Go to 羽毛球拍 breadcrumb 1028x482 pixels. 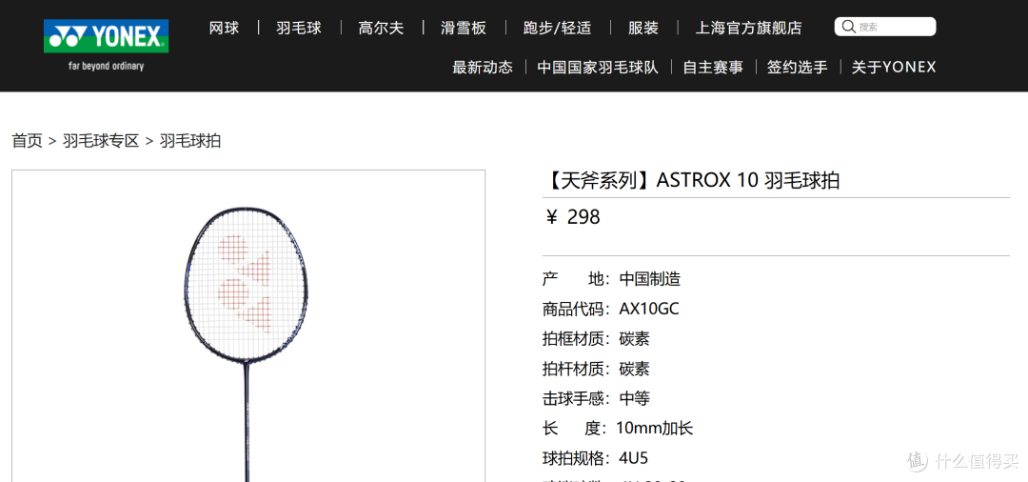[190, 140]
